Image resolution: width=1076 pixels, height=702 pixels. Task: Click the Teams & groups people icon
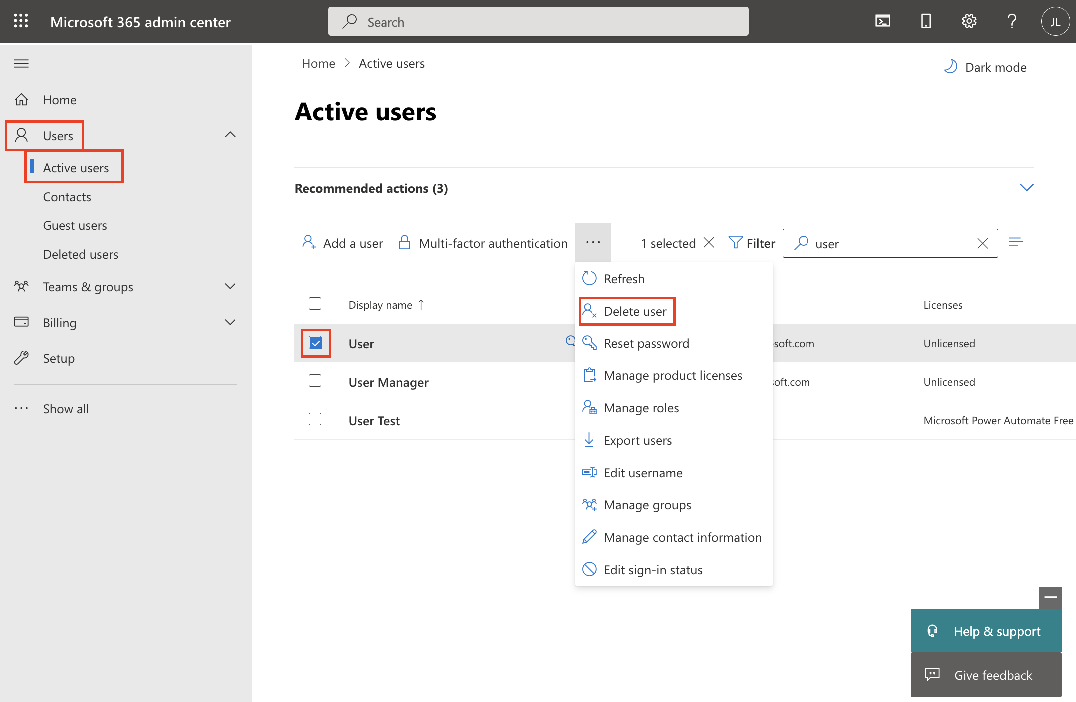tap(21, 286)
